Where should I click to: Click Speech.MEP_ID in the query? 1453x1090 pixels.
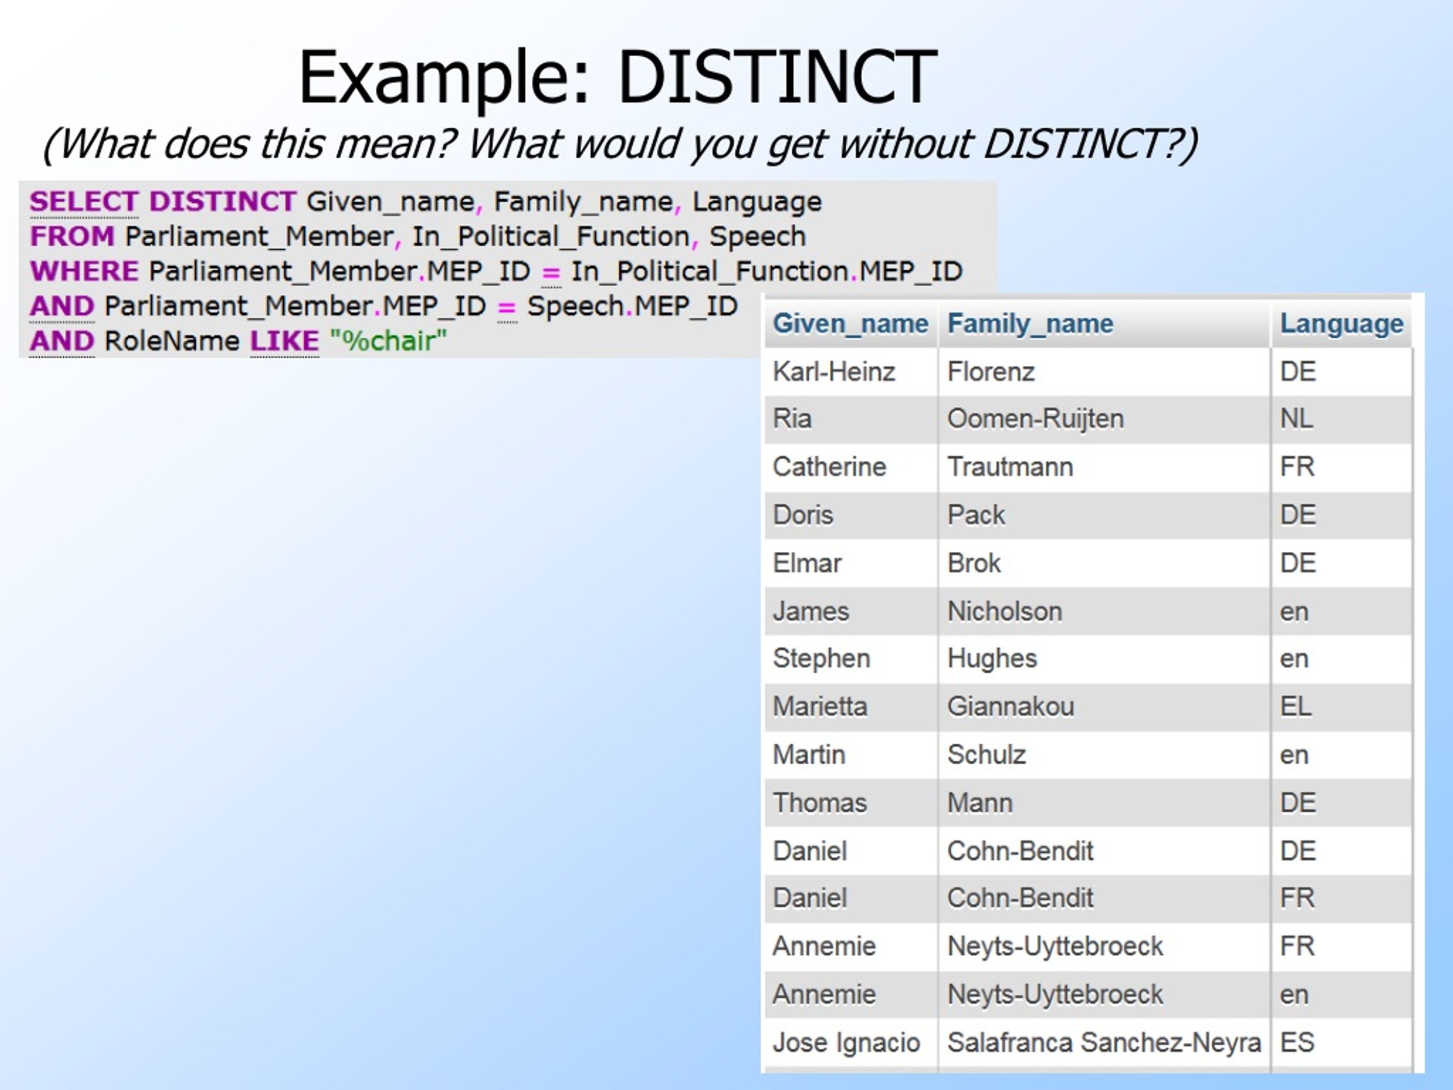click(x=632, y=306)
